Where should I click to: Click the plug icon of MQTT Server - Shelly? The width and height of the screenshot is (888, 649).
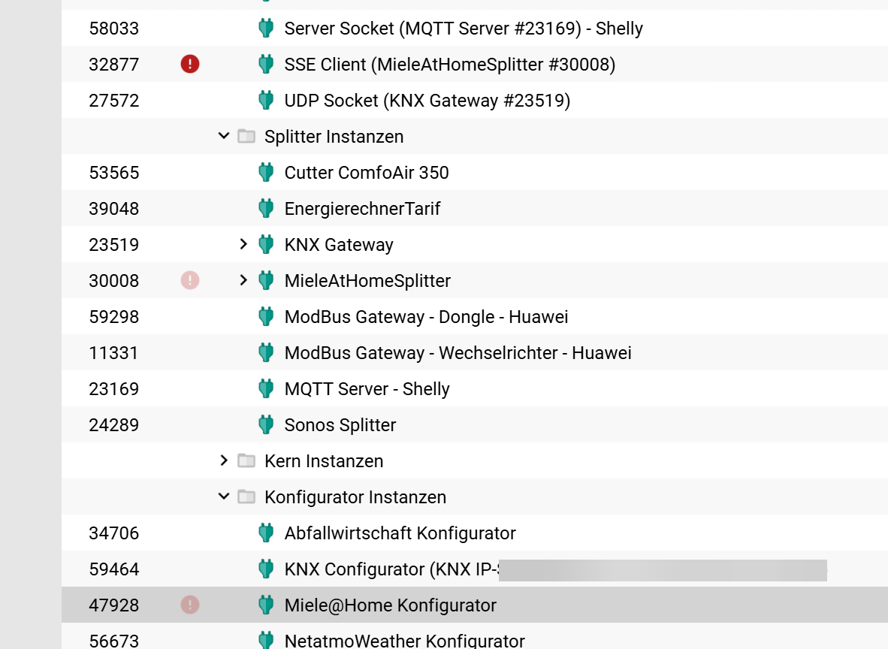266,389
